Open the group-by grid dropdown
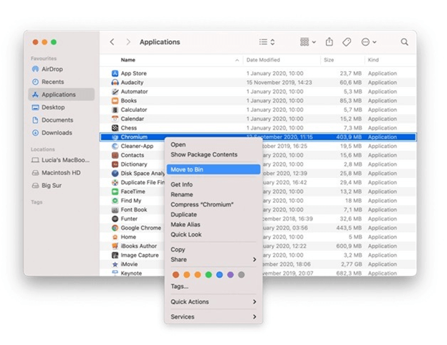The width and height of the screenshot is (447, 345). point(308,42)
